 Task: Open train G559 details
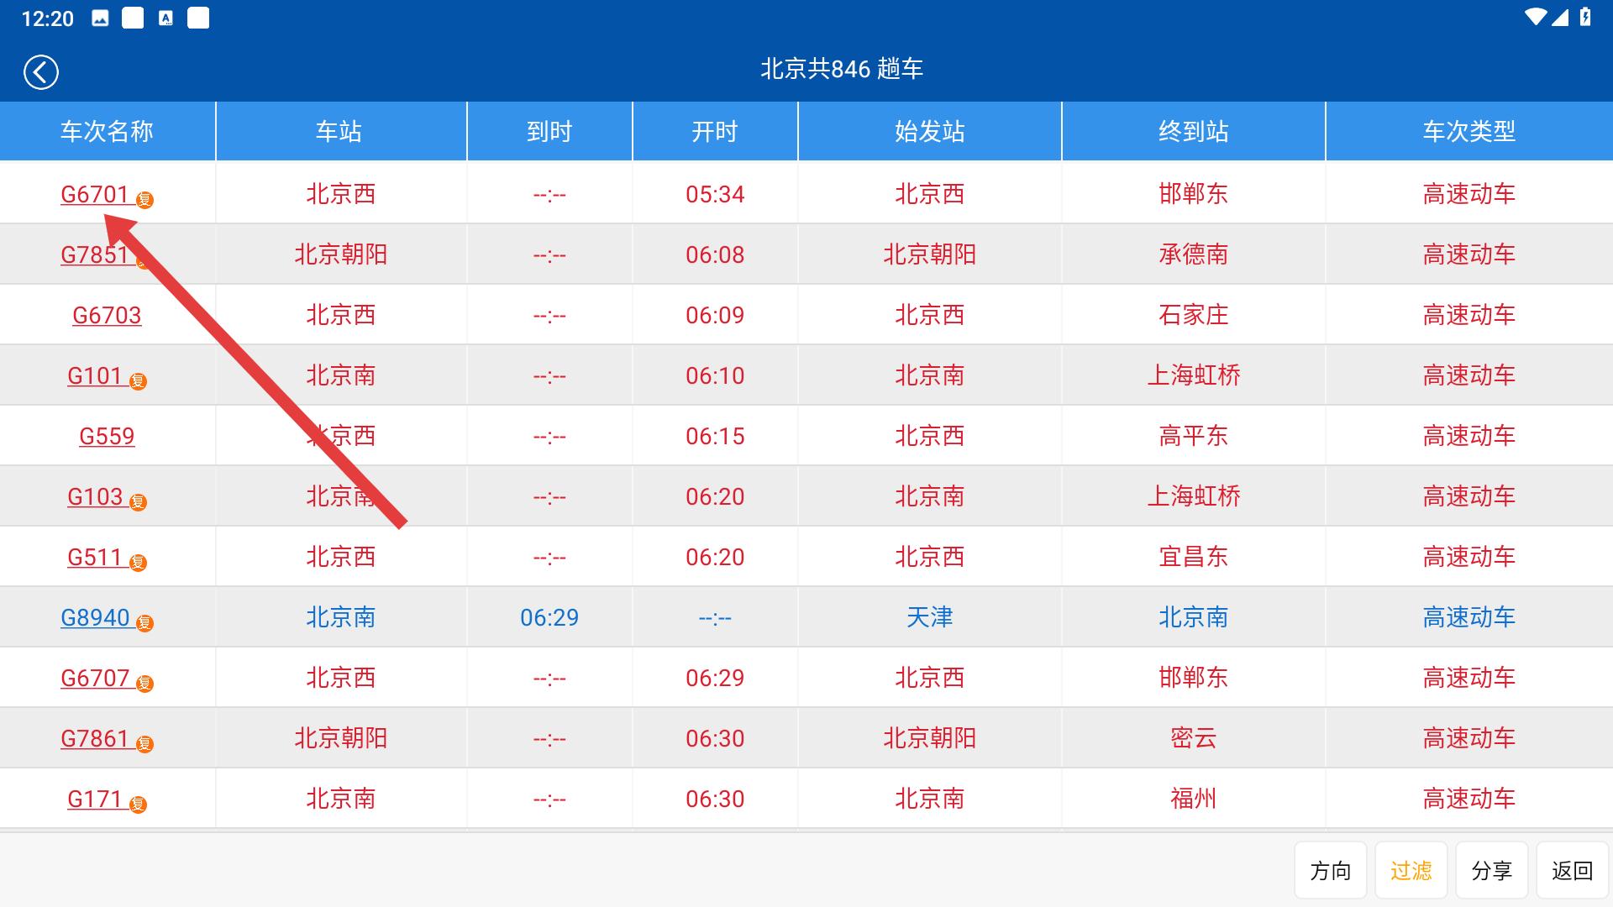[x=107, y=436]
